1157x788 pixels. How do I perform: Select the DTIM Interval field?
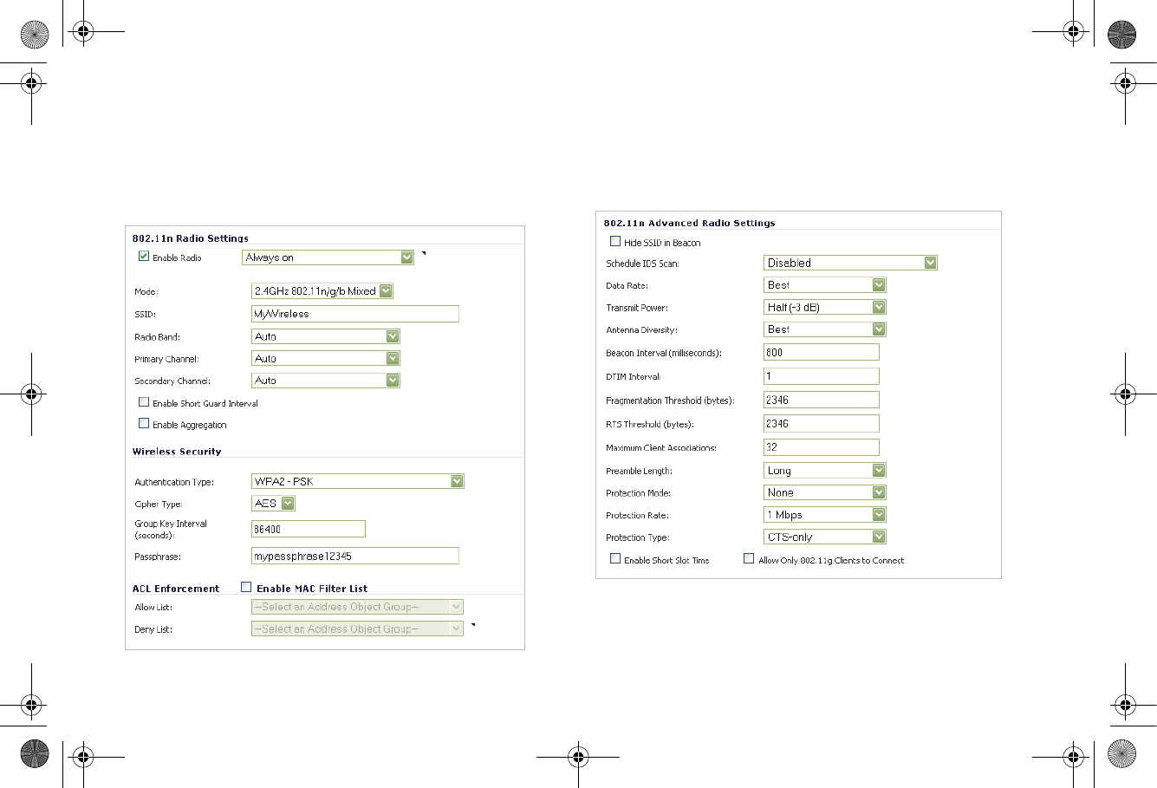pos(822,376)
